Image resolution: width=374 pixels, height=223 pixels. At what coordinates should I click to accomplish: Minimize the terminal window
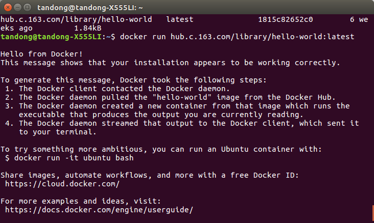[18, 8]
